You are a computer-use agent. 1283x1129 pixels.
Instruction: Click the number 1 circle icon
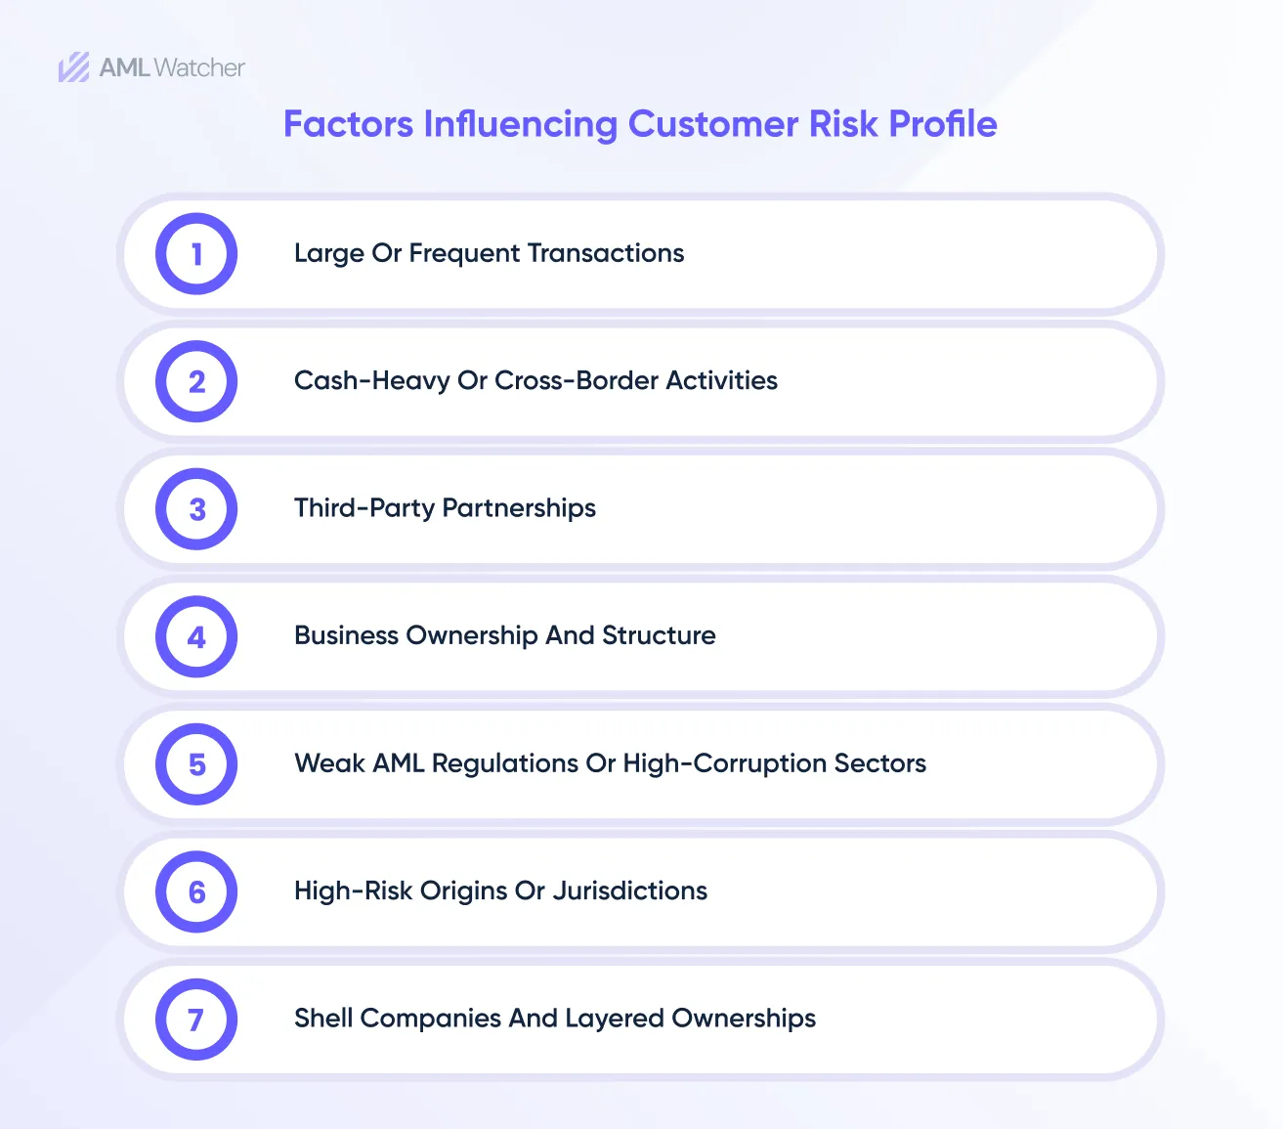196,254
